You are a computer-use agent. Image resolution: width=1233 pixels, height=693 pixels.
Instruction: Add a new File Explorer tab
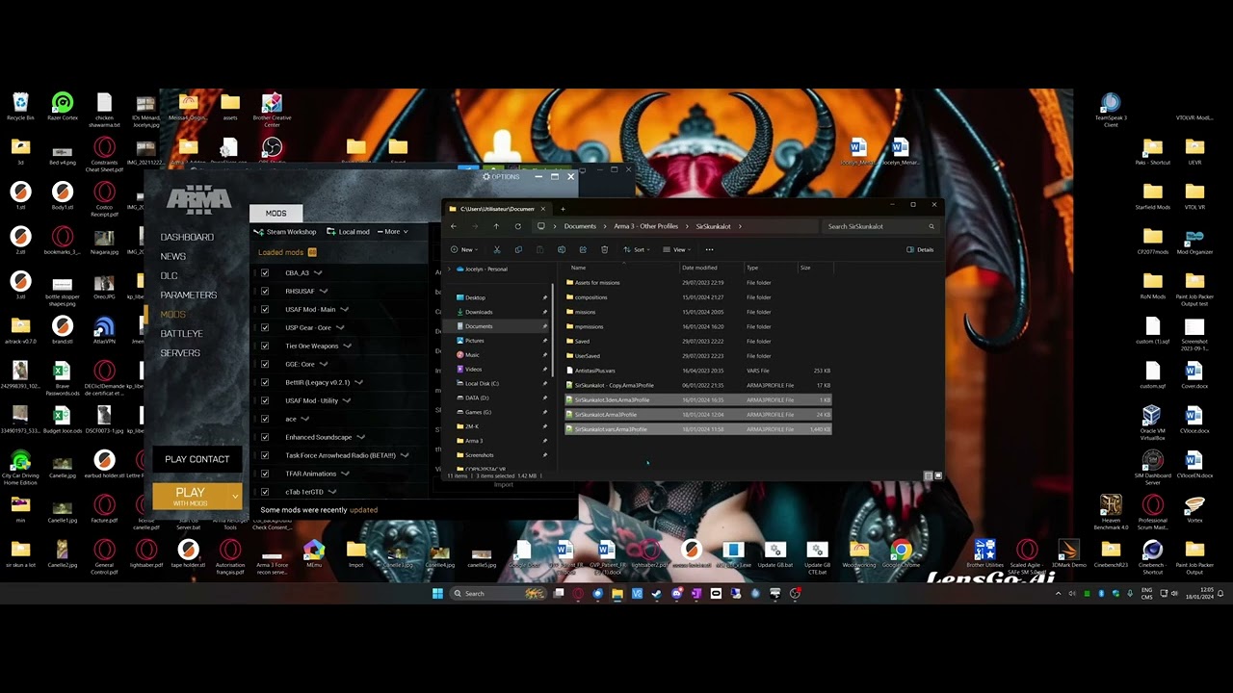[x=563, y=209]
